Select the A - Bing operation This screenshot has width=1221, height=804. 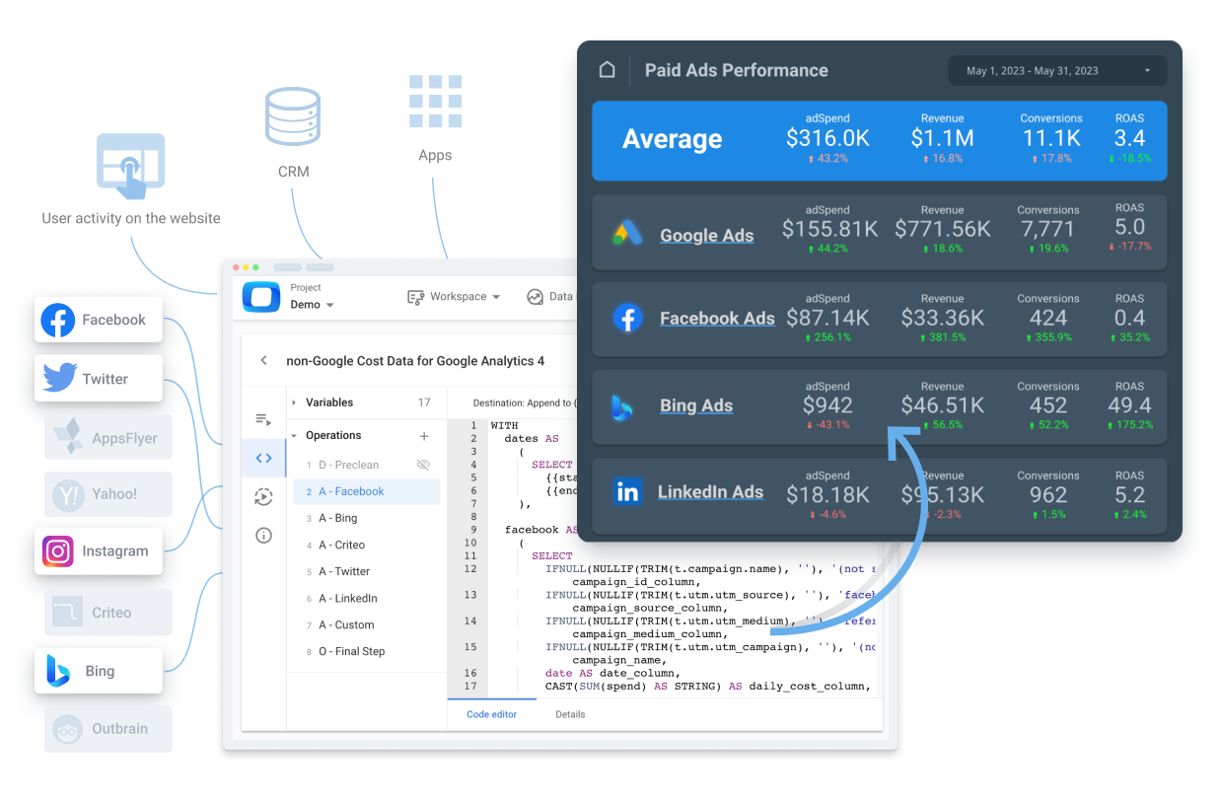367,518
